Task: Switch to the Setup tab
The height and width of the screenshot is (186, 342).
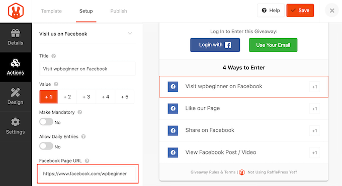Action: click(x=86, y=11)
